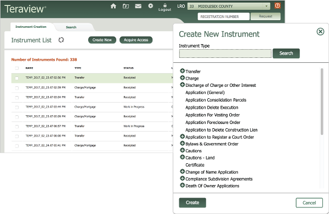Check the row TEMP_2017_02_23 AT 02:59 PM
Image resolution: width=329 pixels, height=214 pixels.
pyautogui.click(x=17, y=88)
